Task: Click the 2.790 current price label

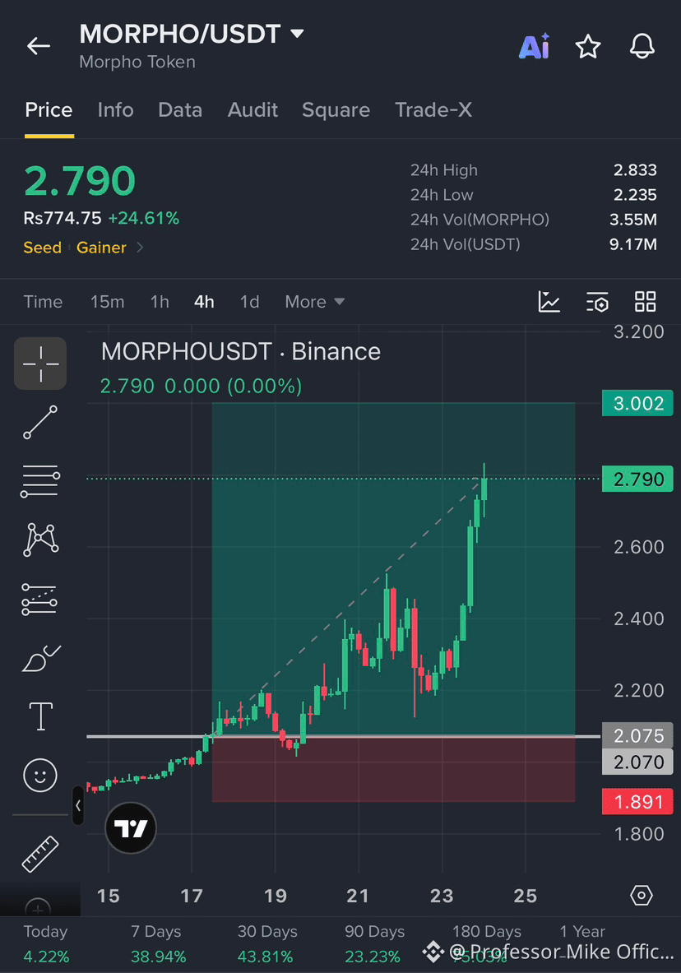Action: 637,479
